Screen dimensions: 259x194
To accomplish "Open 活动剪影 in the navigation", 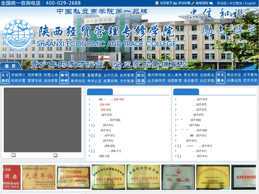I will [x=51, y=80].
